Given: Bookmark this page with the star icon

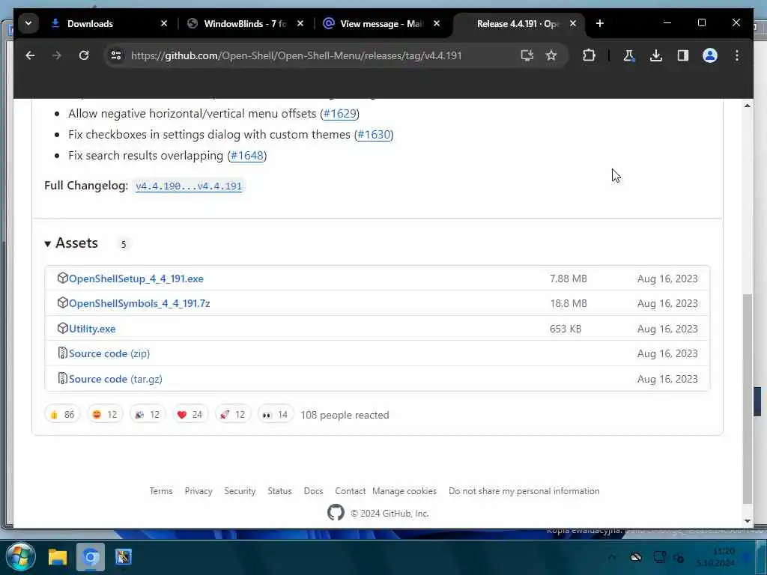Looking at the screenshot, I should [551, 55].
